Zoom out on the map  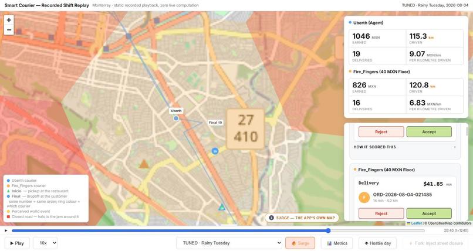pyautogui.click(x=9, y=30)
